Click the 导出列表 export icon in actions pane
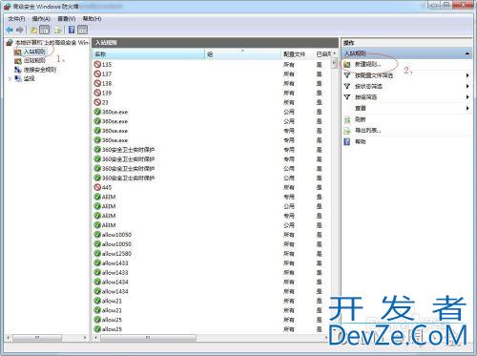477x356 pixels. coord(347,131)
